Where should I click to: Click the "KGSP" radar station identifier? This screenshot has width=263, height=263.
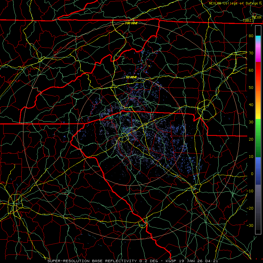pyautogui.click(x=171, y=261)
